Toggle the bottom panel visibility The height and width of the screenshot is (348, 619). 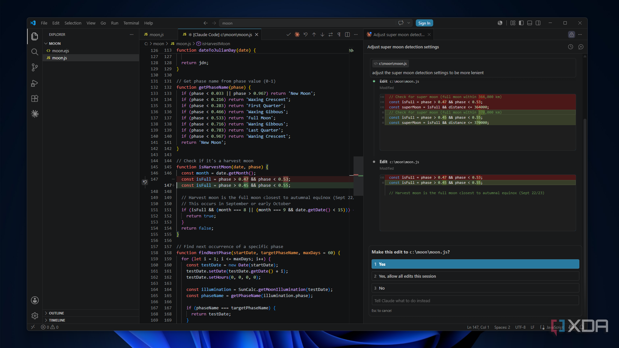pos(530,23)
